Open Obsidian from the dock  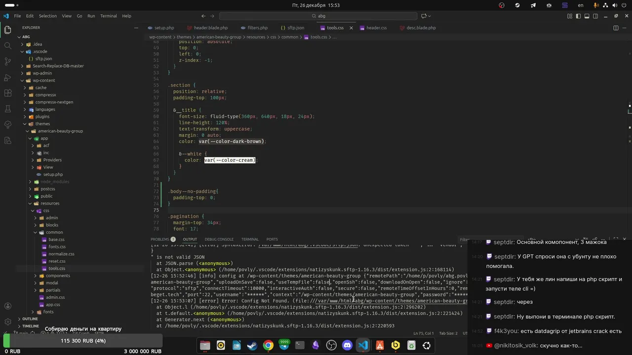point(316,345)
